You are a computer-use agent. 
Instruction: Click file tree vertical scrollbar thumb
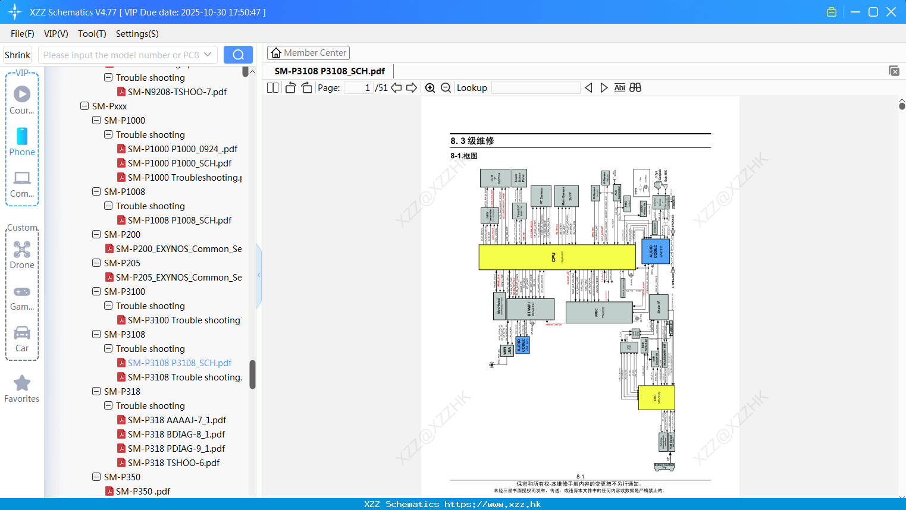coord(252,374)
